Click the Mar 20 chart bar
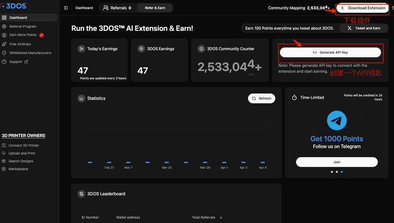The image size is (394, 223). click(x=167, y=162)
